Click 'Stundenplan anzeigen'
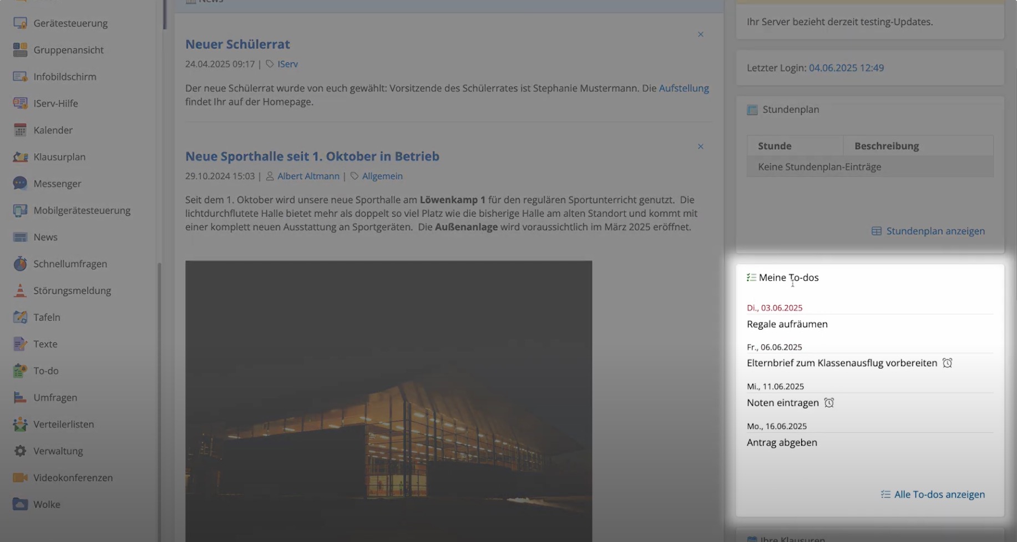This screenshot has width=1017, height=542. (934, 231)
